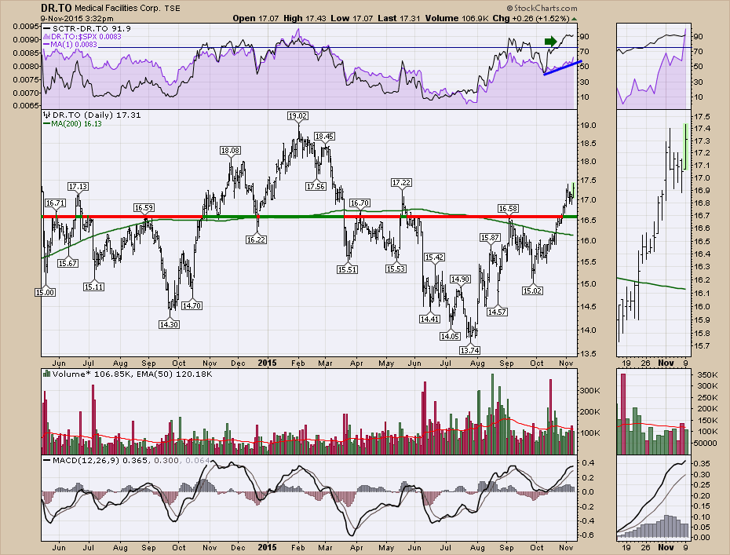Click the 17.56 price label
The width and height of the screenshot is (730, 555).
(316, 186)
